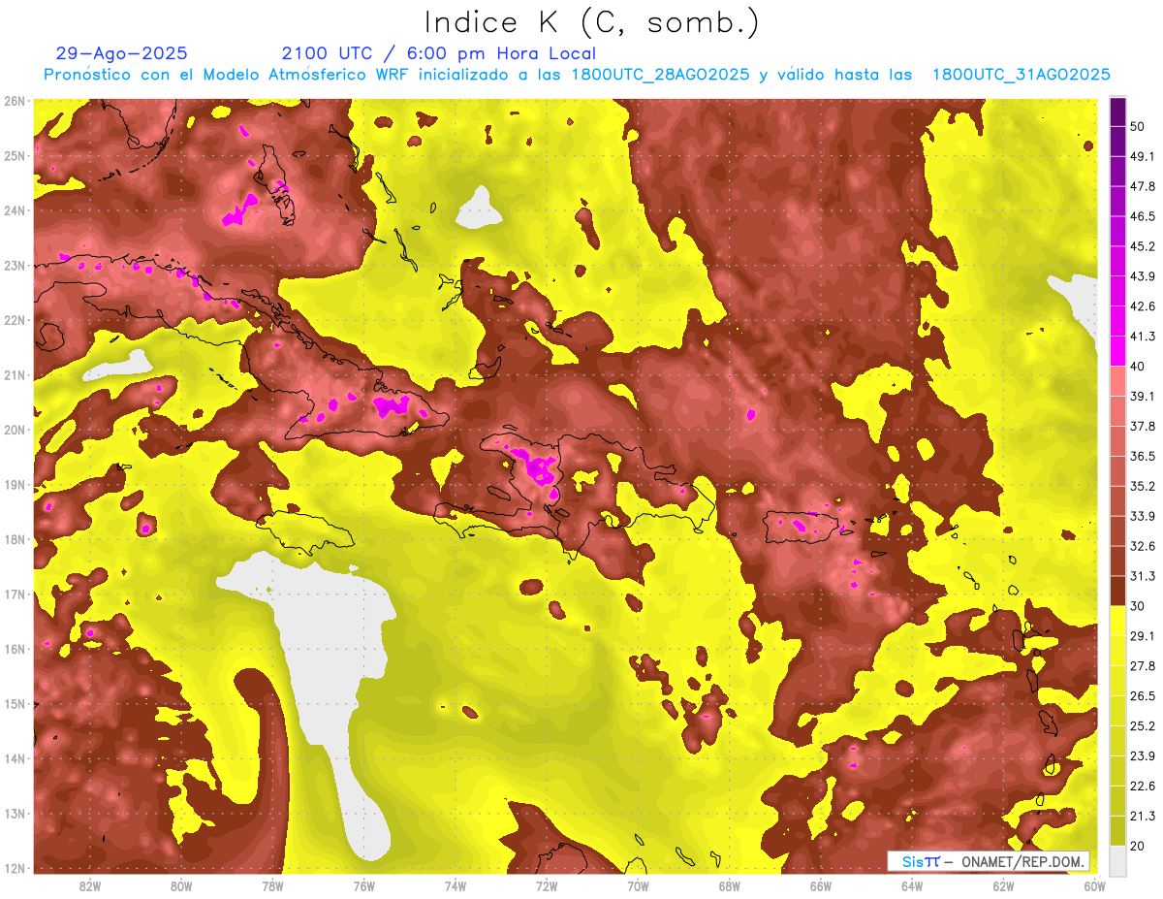The height and width of the screenshot is (899, 1163).
Task: Click the '49.1' color scale label
Action: click(x=1143, y=156)
